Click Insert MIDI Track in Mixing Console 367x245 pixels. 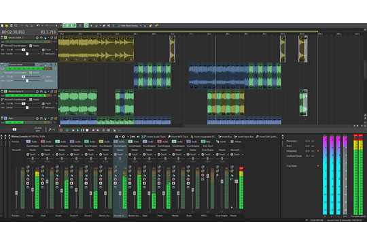coord(178,137)
